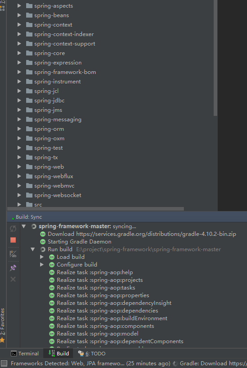Click Frameworks Detected status bar message
Viewport: 247px width, 368px height.
[90, 363]
